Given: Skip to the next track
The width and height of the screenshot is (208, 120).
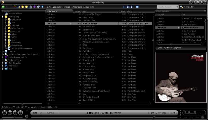Looking at the screenshot, I should click(x=21, y=113).
